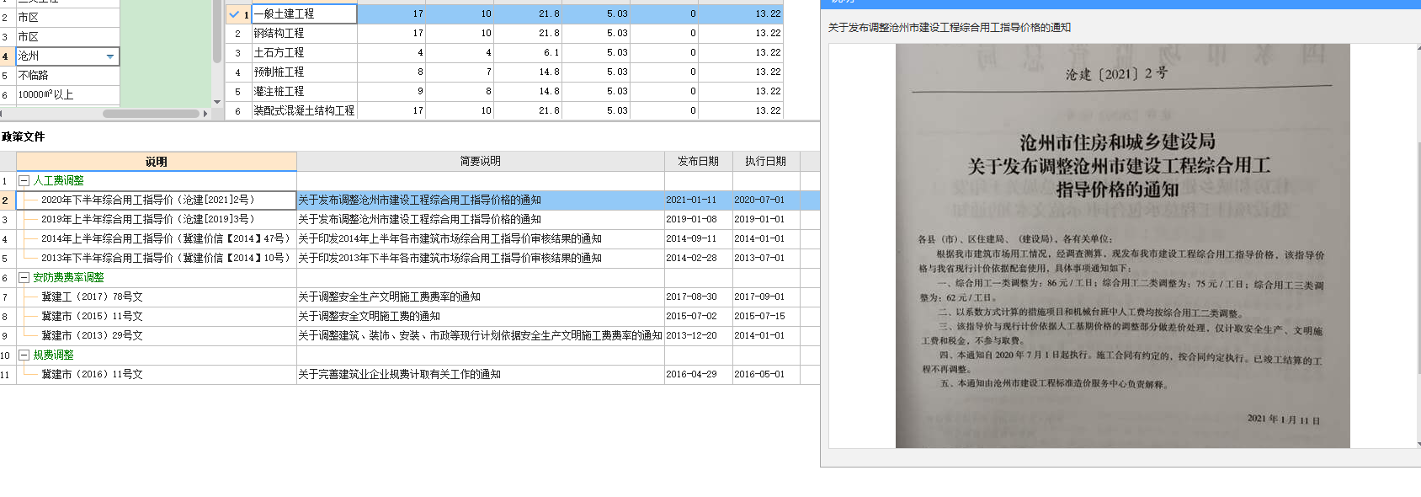Click the table vertical scroll-down arrow
Viewport: 1421px width, 497px height.
click(x=217, y=102)
